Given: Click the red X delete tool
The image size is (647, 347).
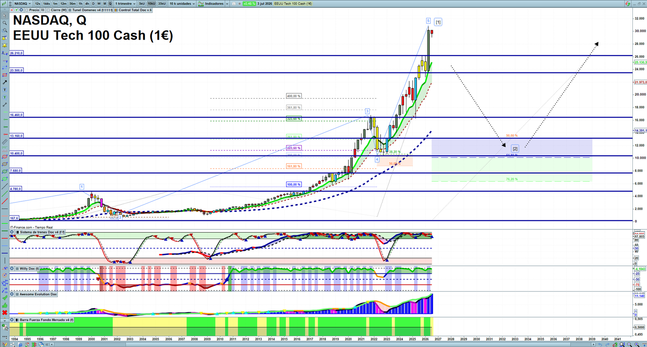Looking at the screenshot, I should point(4,313).
